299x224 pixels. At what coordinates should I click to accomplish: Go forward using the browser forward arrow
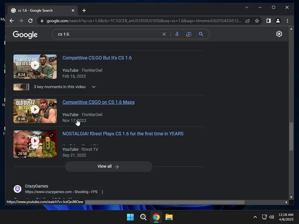[x=21, y=21]
